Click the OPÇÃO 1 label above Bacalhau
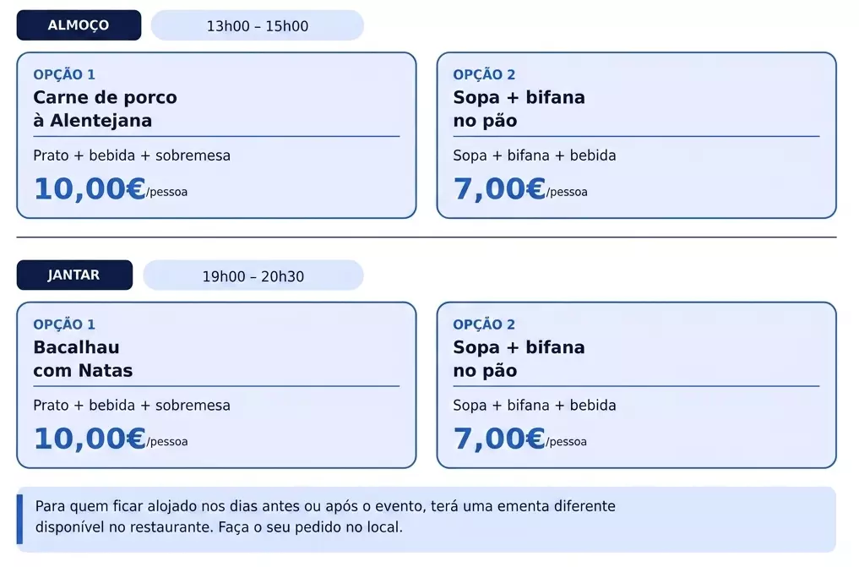Viewport: 859px width, 567px height. point(64,325)
